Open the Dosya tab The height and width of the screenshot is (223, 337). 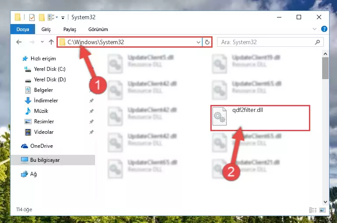[23, 29]
